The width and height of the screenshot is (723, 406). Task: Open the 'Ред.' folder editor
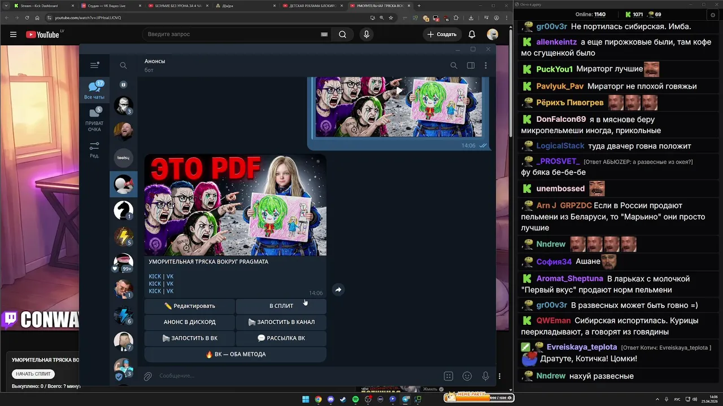[x=94, y=149]
